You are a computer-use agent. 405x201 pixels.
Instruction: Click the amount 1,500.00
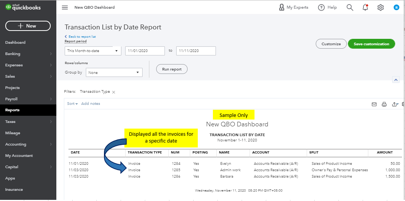pyautogui.click(x=393, y=176)
